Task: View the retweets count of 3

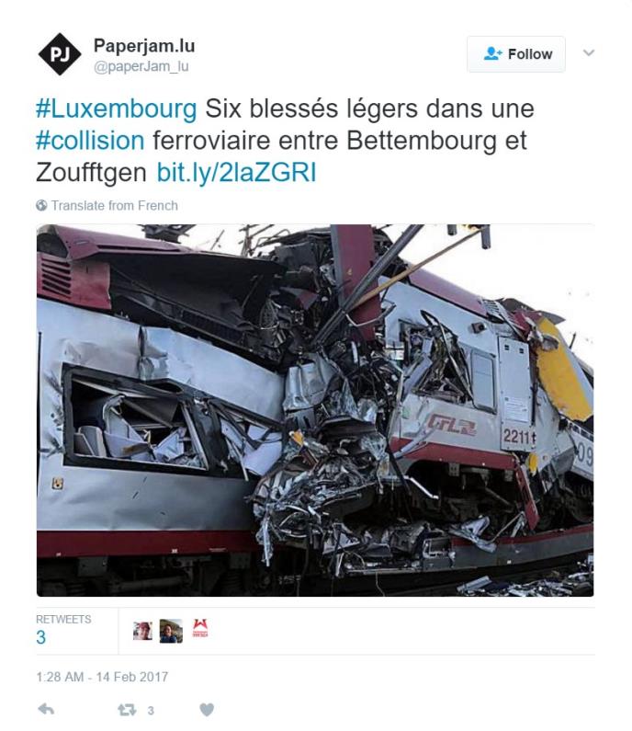Action: 41,637
